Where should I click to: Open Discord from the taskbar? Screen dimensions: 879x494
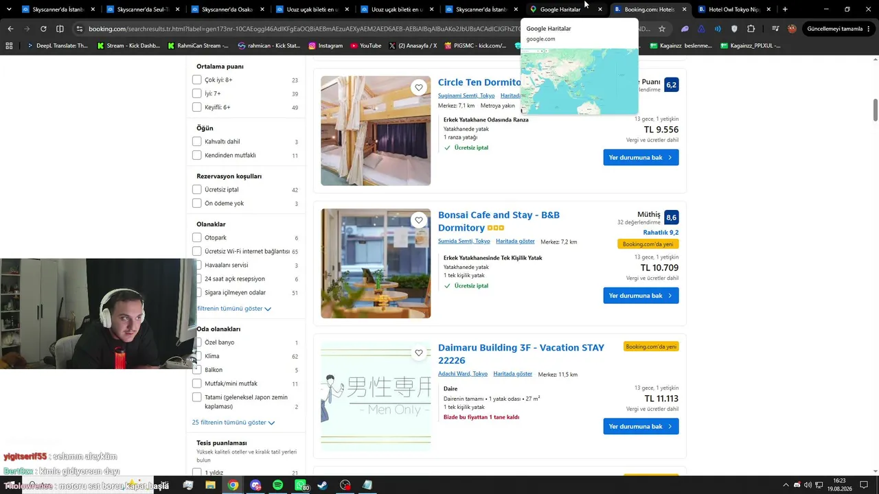(x=255, y=485)
